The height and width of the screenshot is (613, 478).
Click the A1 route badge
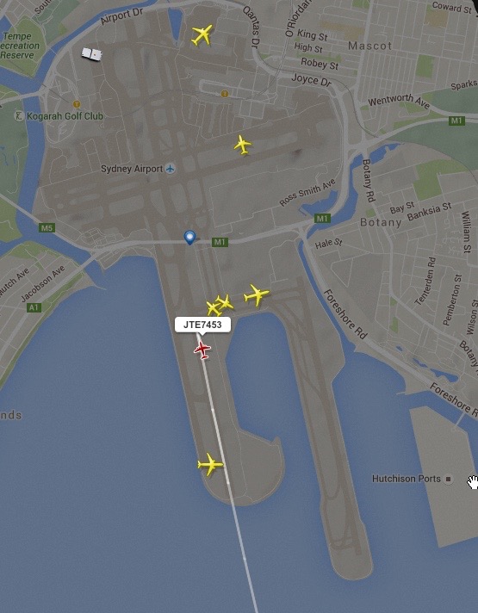tap(34, 307)
